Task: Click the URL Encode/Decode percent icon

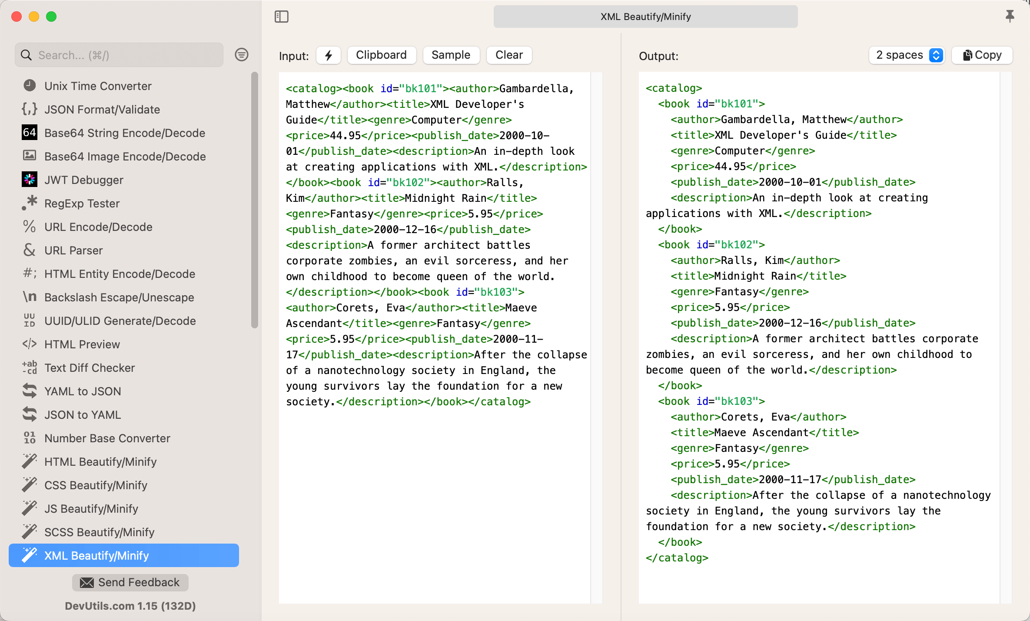Action: [x=29, y=227]
